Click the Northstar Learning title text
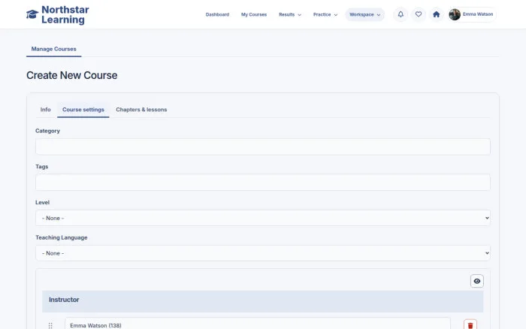This screenshot has width=526, height=329. point(65,14)
